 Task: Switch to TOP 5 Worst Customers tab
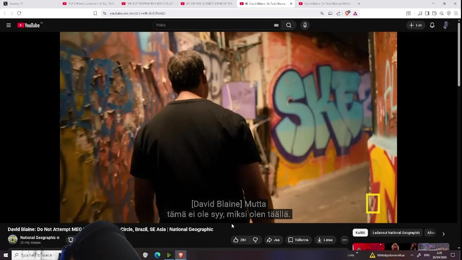88,4
